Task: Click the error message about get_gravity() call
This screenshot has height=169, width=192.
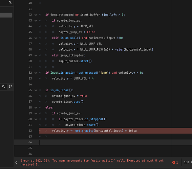Action: pyautogui.click(x=92, y=162)
